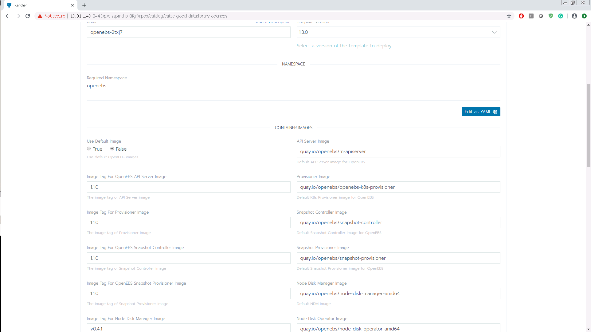Click the back navigation arrow

[x=8, y=16]
